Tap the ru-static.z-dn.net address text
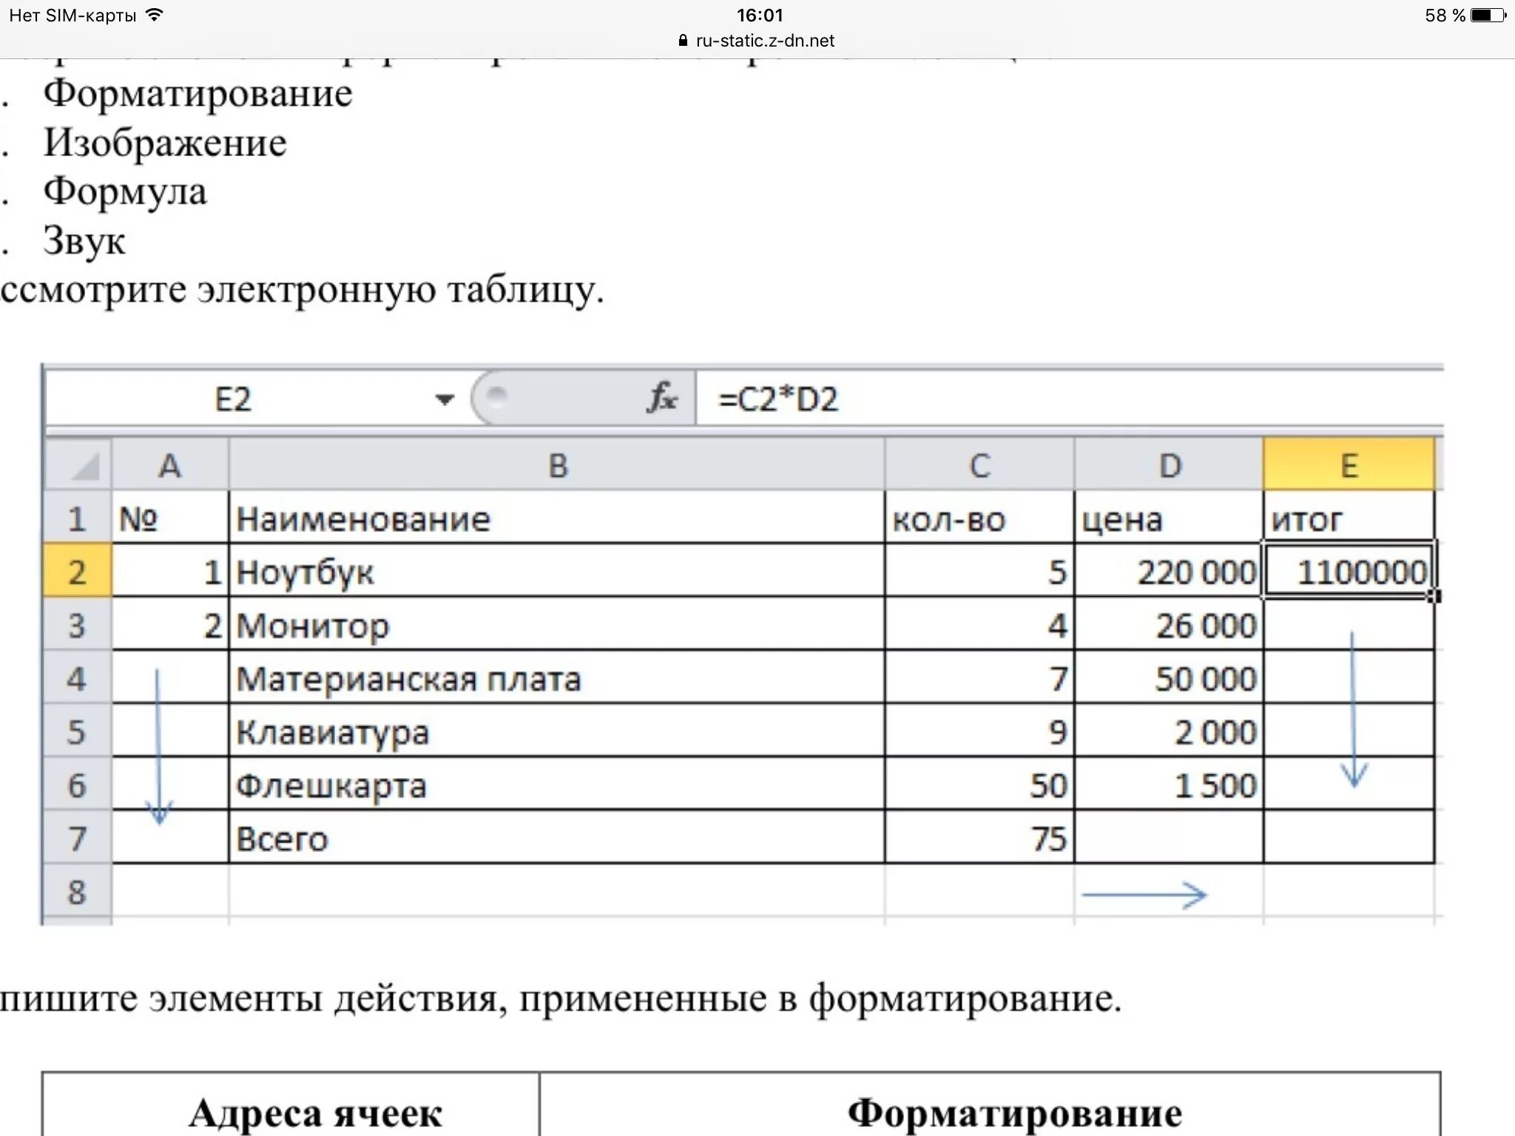This screenshot has width=1515, height=1136. tap(765, 41)
